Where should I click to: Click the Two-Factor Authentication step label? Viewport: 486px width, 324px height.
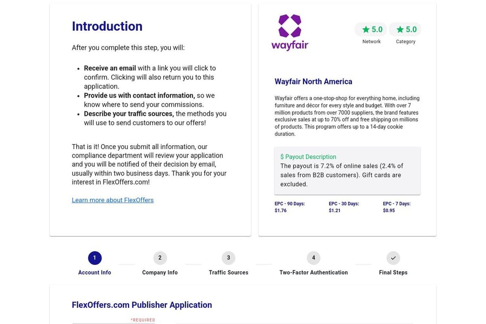pyautogui.click(x=313, y=273)
